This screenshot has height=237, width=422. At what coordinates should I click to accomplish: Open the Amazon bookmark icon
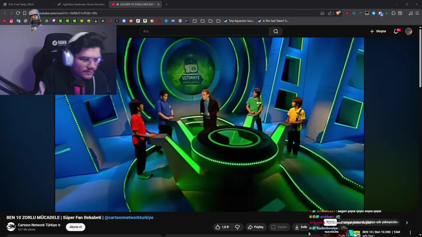[145, 21]
